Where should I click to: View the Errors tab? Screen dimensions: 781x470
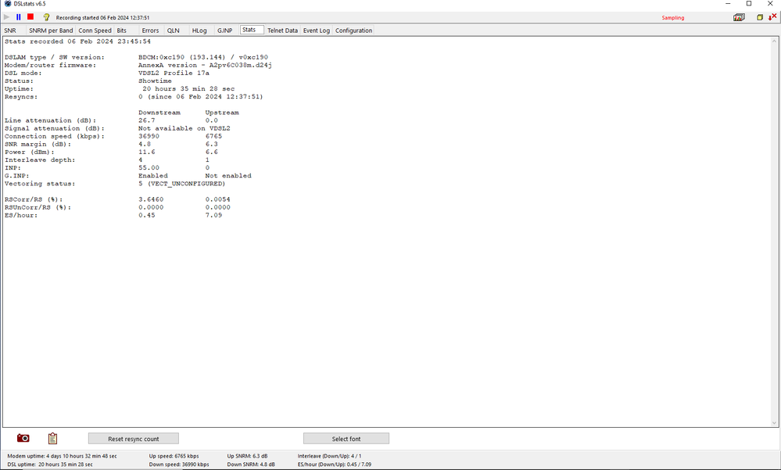(150, 30)
